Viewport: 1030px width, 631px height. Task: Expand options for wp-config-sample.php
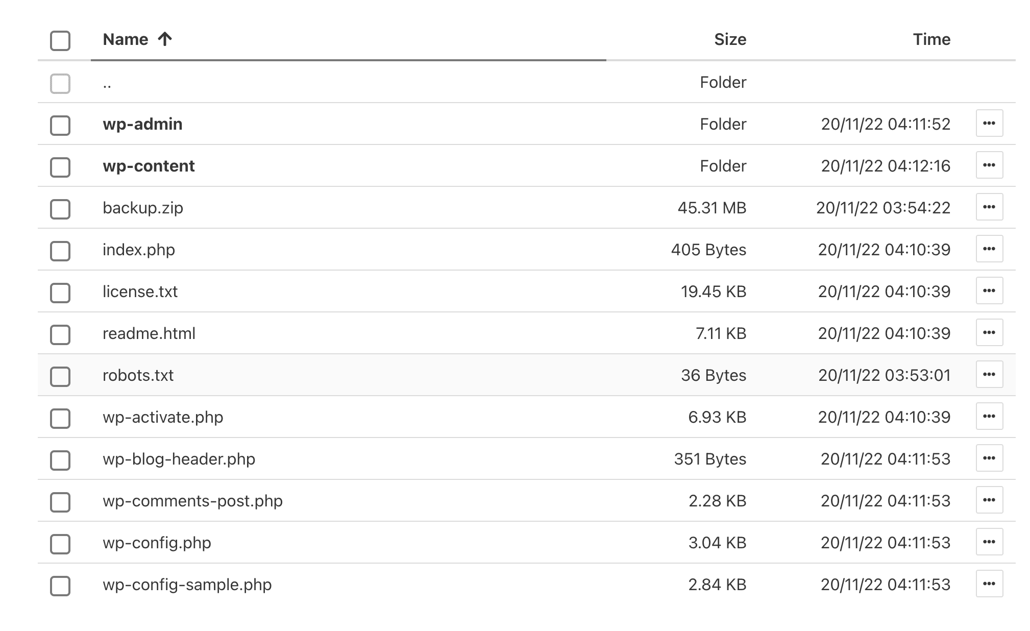[989, 584]
